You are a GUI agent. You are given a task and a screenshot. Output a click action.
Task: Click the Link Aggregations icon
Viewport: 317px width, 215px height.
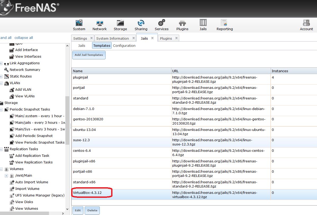coord(6,63)
